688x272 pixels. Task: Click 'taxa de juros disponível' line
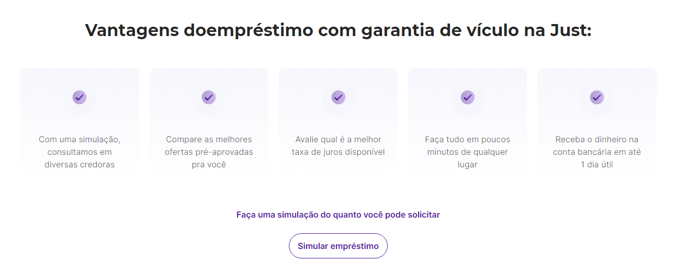click(338, 152)
